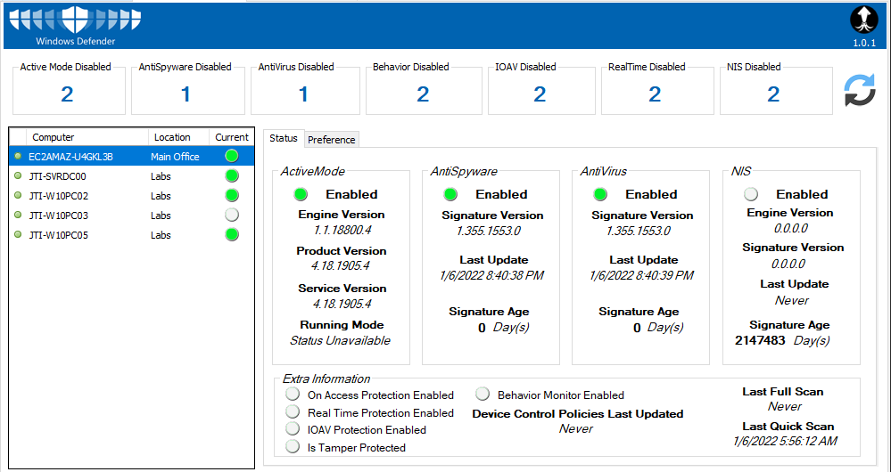891x472 pixels.
Task: Click the engine version 1.1.18800.4 value
Action: [342, 230]
